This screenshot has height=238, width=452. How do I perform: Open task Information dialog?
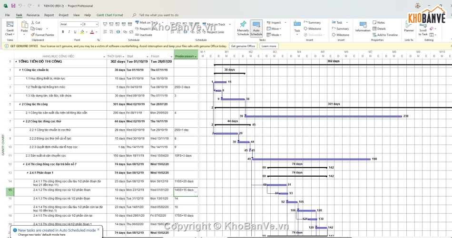(x=363, y=28)
